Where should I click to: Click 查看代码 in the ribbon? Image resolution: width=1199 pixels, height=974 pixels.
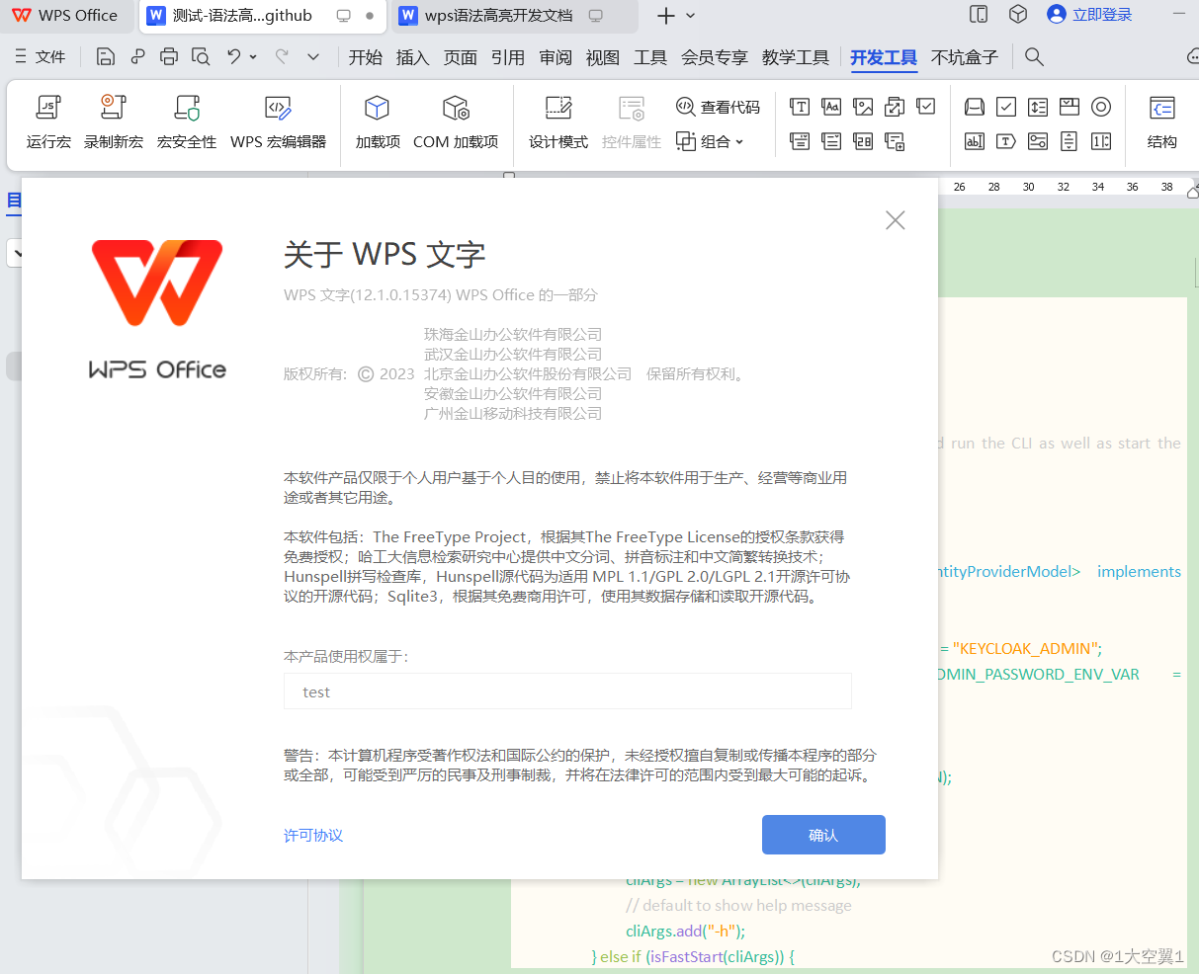click(719, 107)
